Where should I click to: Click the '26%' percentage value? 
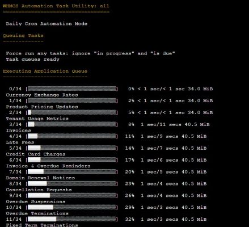click(x=130, y=196)
